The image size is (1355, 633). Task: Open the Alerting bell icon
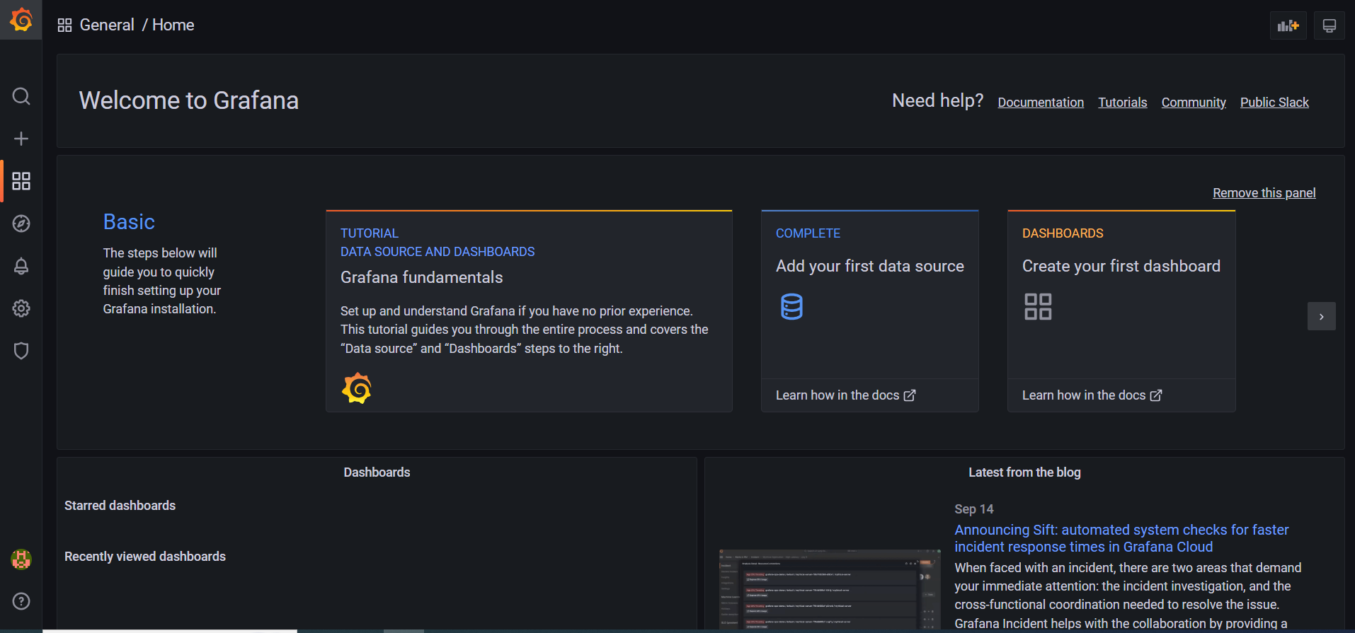point(21,266)
